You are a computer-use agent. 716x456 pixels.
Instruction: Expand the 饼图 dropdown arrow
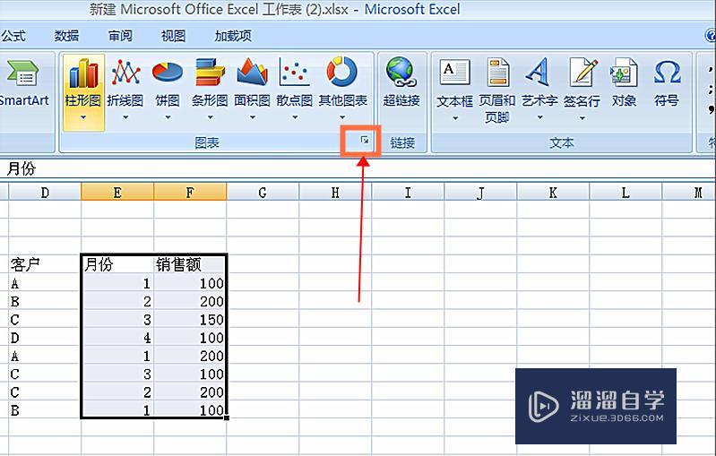(168, 117)
